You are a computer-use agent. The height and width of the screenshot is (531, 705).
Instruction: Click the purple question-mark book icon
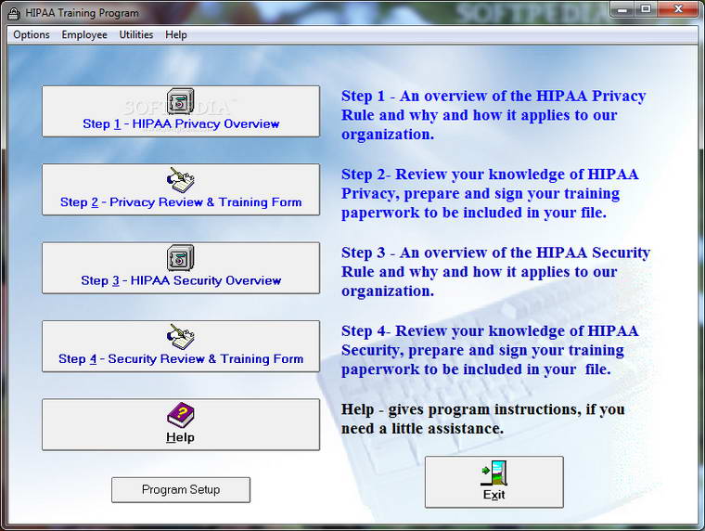(x=180, y=415)
